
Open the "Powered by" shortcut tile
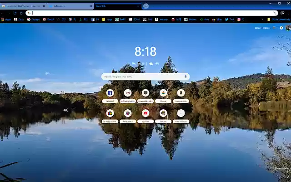(145, 96)
